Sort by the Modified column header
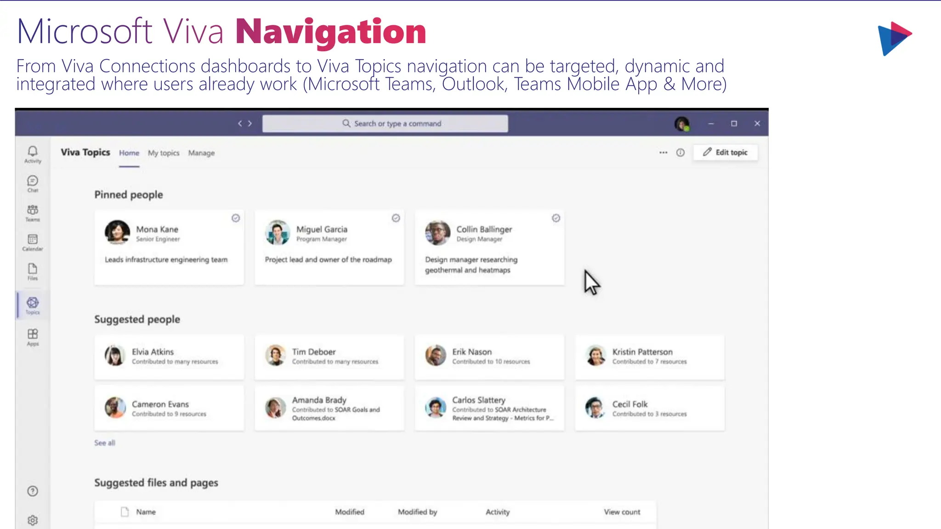This screenshot has width=941, height=529. point(350,512)
